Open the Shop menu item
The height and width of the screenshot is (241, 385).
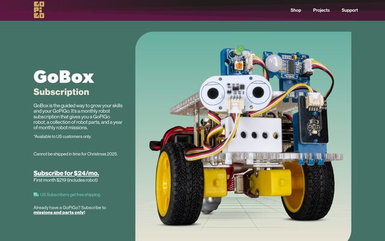[295, 10]
